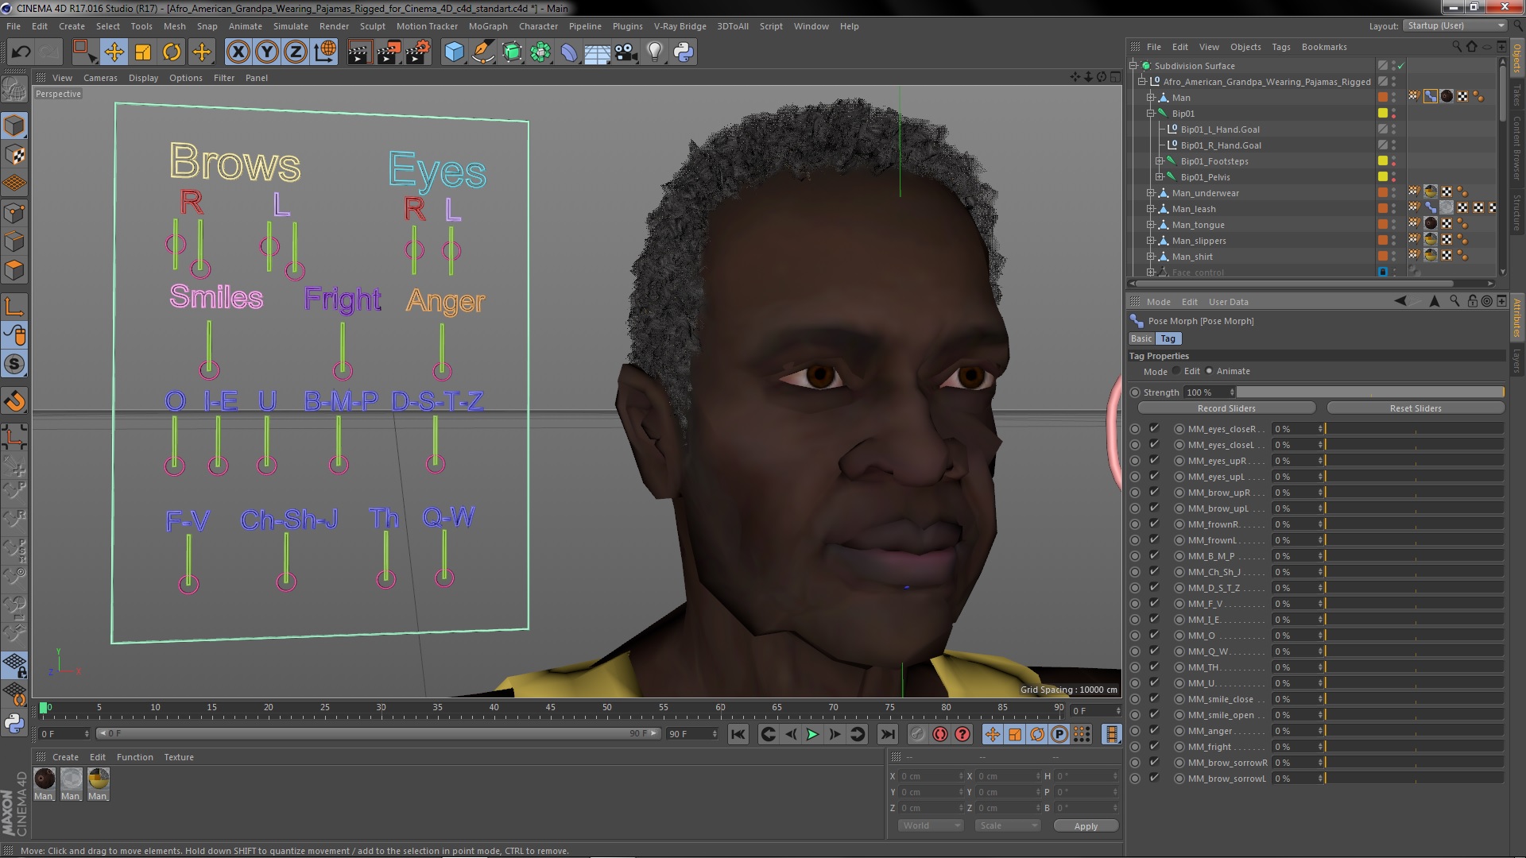Viewport: 1526px width, 858px height.
Task: Toggle visibility of Man_shirt layer
Action: (1397, 253)
